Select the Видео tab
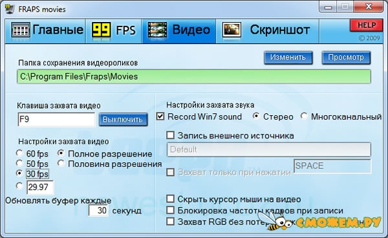Image resolution: width=388 pixels, height=238 pixels. (x=179, y=31)
